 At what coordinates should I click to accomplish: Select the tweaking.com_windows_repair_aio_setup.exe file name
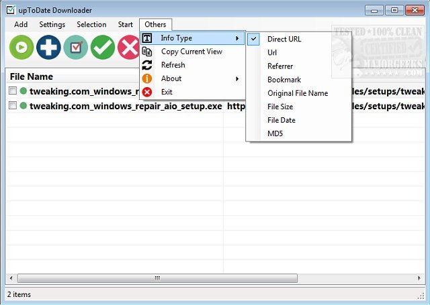click(126, 106)
